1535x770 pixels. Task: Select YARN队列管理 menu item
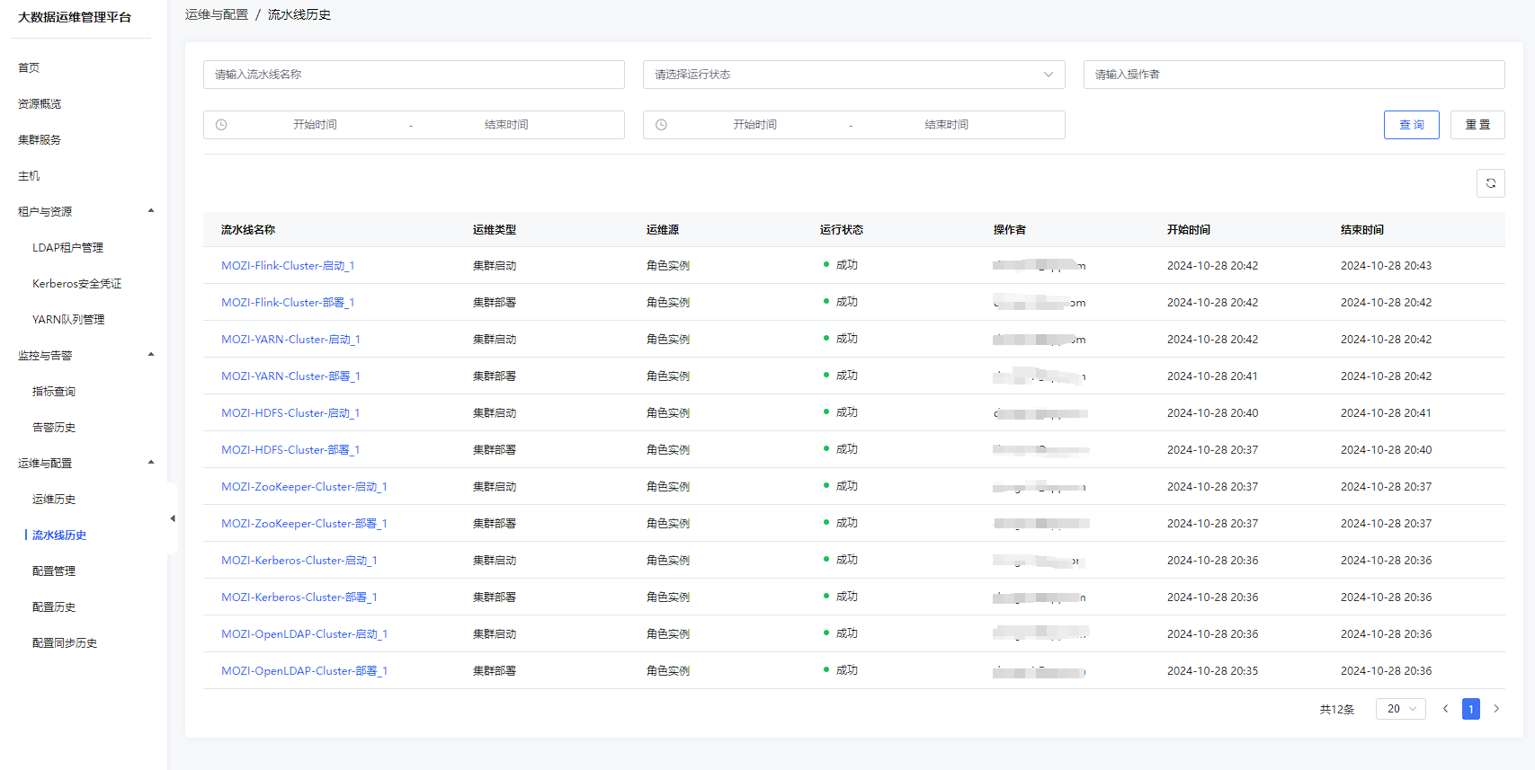tap(68, 319)
